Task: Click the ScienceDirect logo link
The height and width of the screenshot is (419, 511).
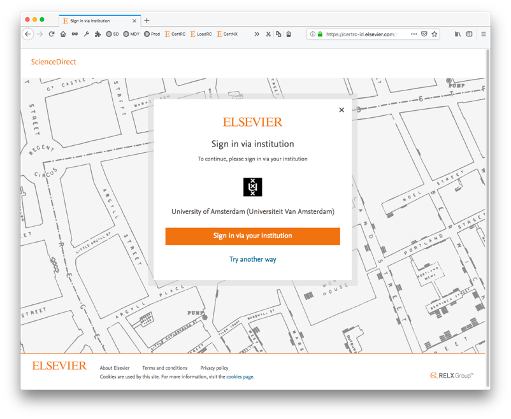Action: pos(54,62)
